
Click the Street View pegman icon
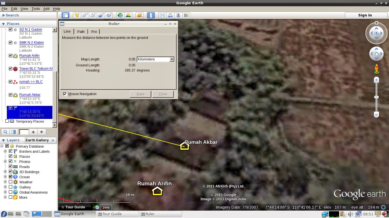(376, 69)
